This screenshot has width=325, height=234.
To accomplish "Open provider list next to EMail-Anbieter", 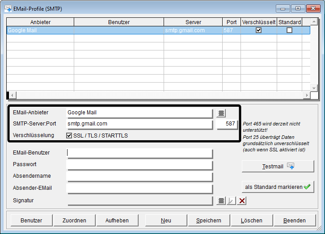I will (x=221, y=113).
